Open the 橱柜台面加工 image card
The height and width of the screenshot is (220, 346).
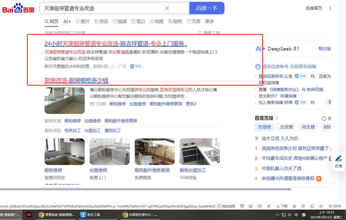pos(200,151)
